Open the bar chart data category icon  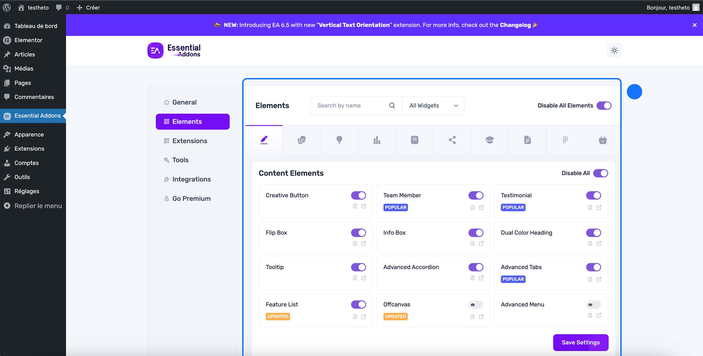[x=377, y=140]
